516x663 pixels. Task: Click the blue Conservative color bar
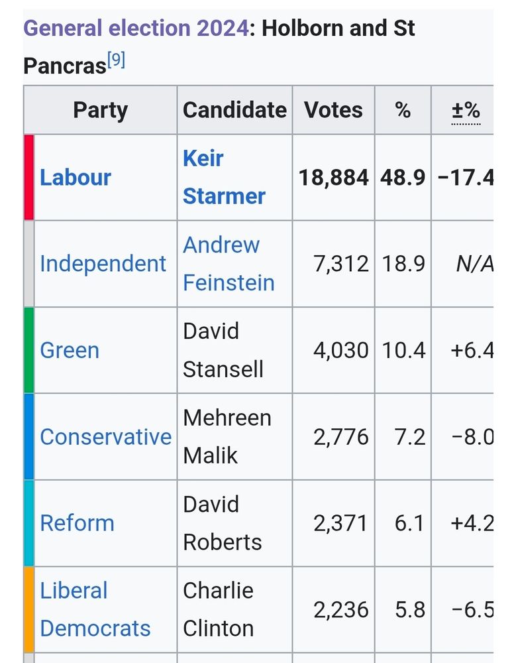(x=28, y=437)
